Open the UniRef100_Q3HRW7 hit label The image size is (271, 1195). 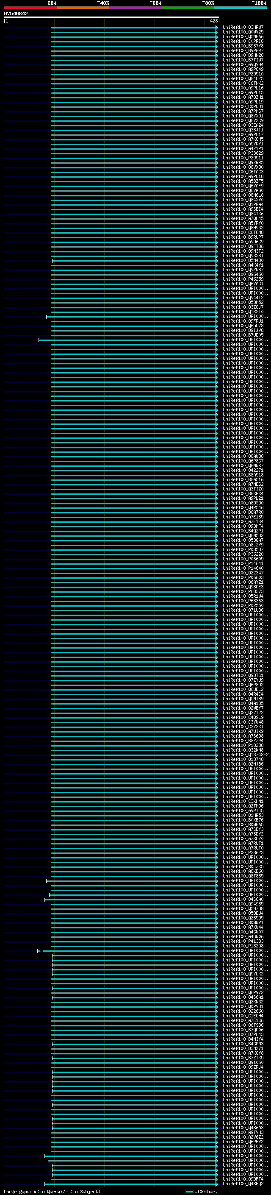pyautogui.click(x=243, y=28)
